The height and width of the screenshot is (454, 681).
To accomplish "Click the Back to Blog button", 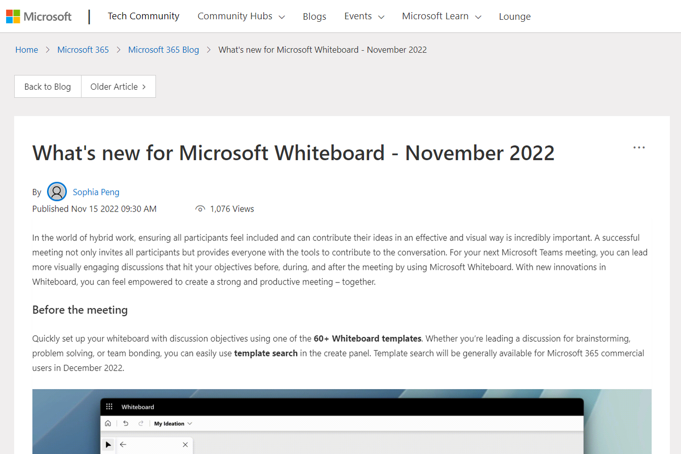I will tap(47, 86).
